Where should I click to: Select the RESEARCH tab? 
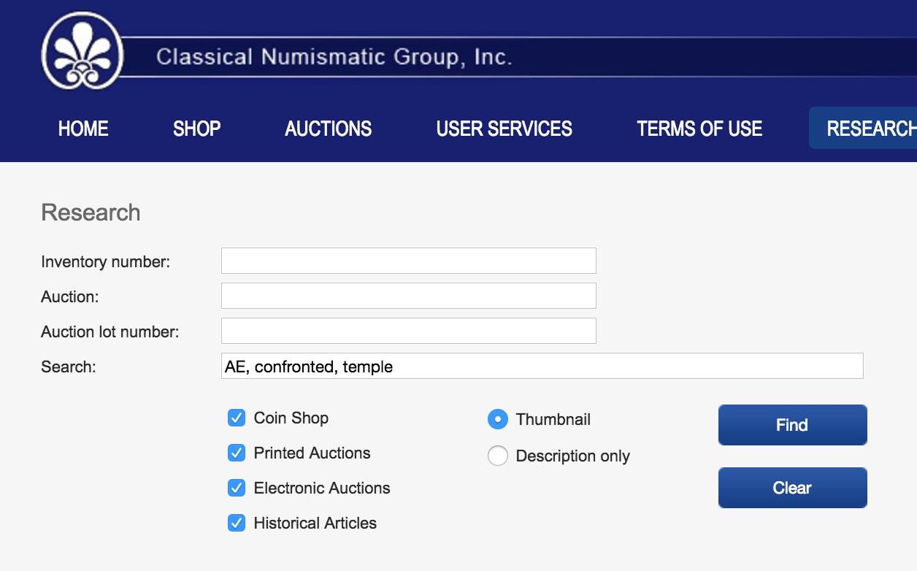click(x=863, y=129)
